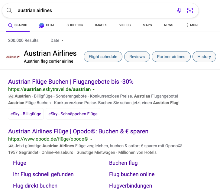Image resolution: width=220 pixels, height=196 pixels.
Task: Open Flug buchen online link
Action: coord(132,174)
